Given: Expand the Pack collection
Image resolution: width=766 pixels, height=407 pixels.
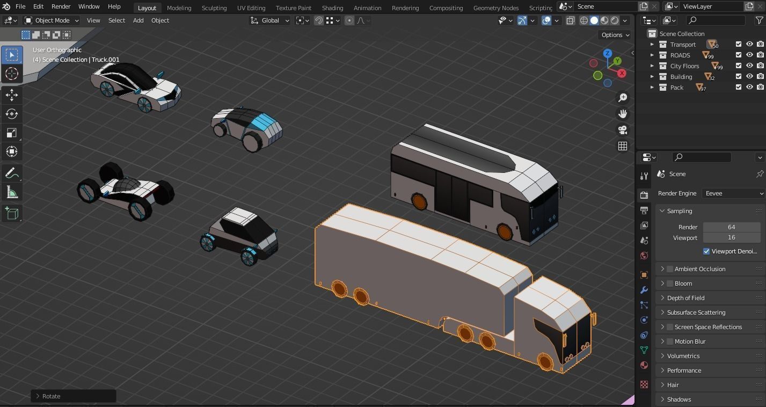Looking at the screenshot, I should (x=652, y=88).
